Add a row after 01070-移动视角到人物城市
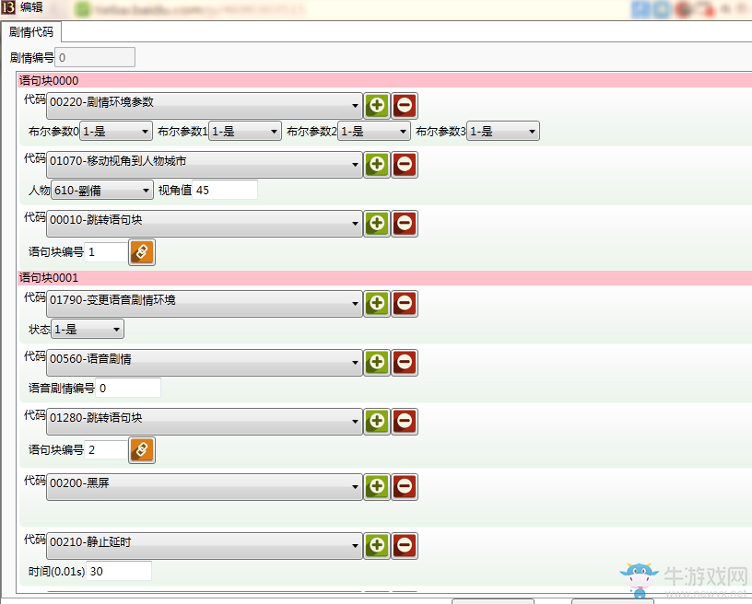 377,165
